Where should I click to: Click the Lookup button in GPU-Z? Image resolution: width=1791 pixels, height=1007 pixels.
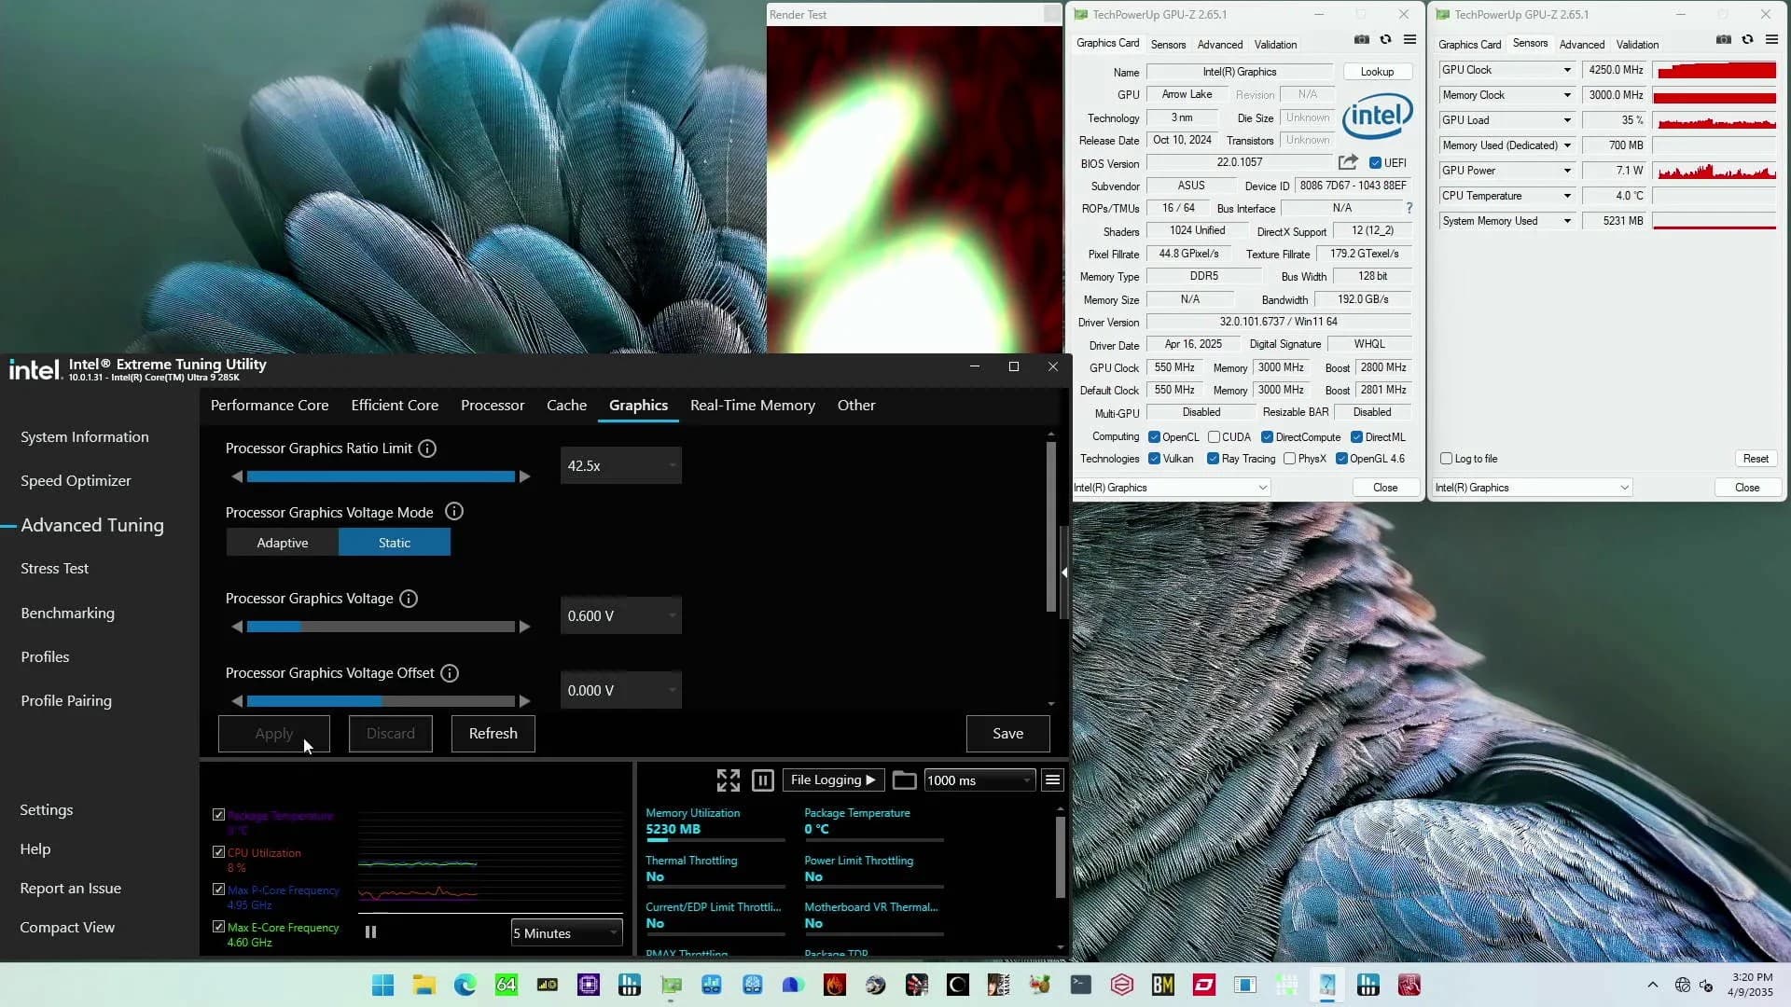point(1377,72)
